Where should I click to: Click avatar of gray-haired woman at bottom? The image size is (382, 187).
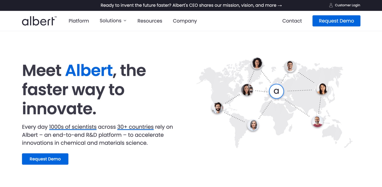click(253, 125)
